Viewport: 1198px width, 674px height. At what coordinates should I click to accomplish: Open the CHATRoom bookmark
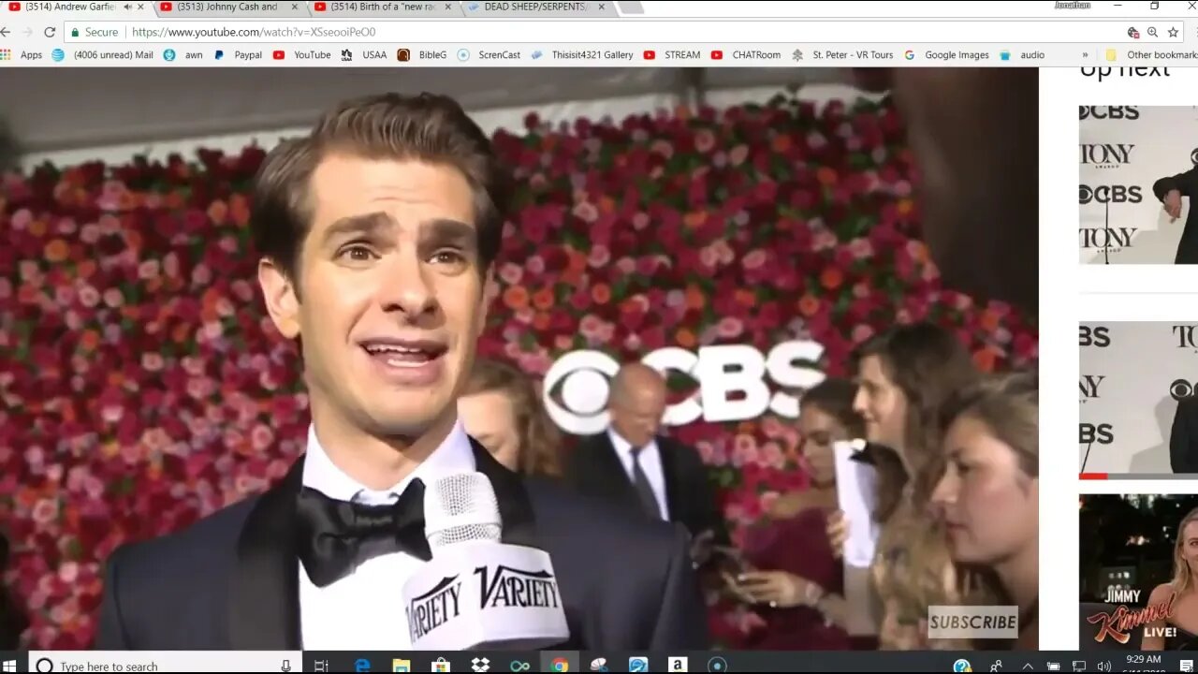click(x=746, y=55)
